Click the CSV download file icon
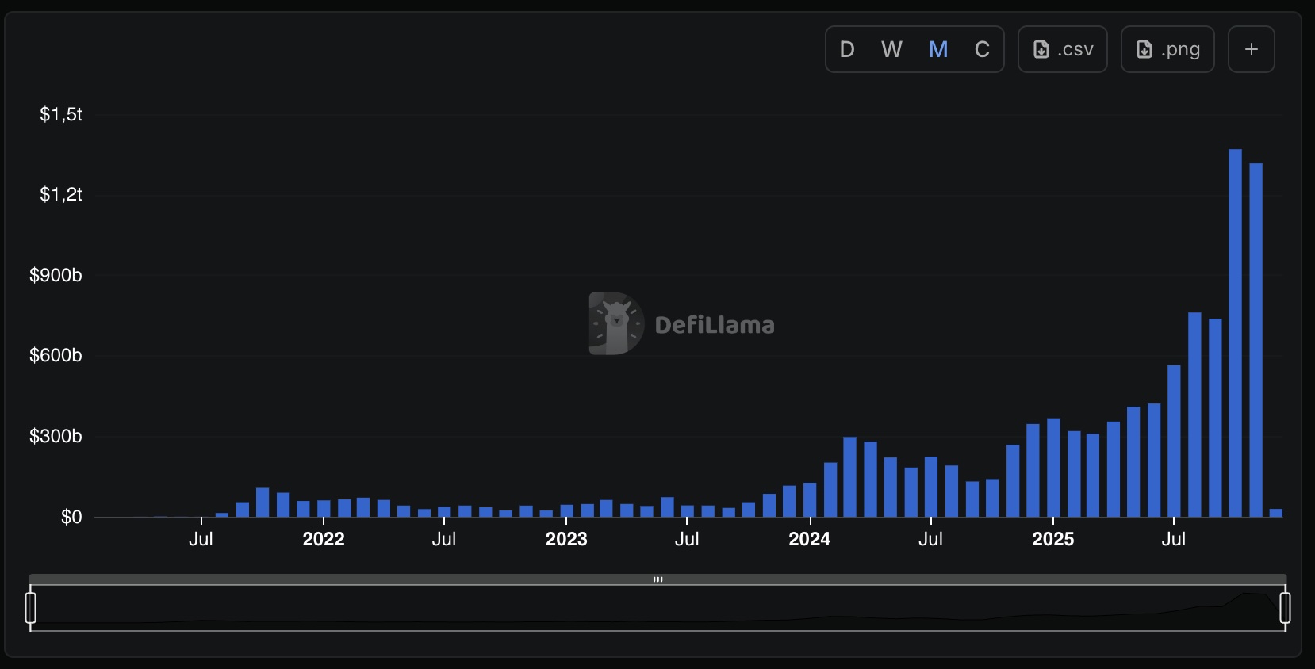The image size is (1315, 669). (x=1041, y=50)
